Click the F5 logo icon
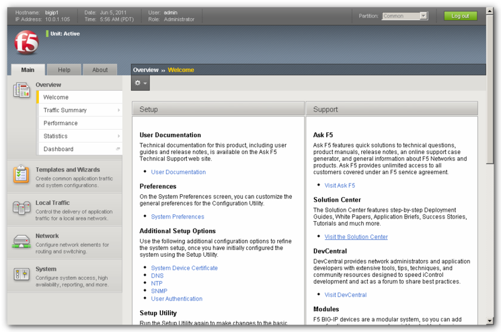The height and width of the screenshot is (332, 501). point(26,42)
